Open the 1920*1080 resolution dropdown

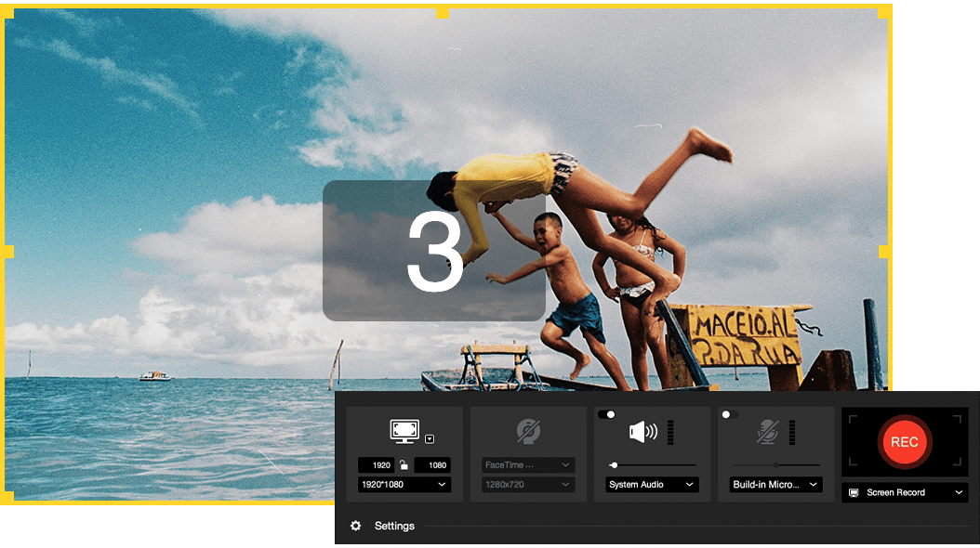pos(404,484)
